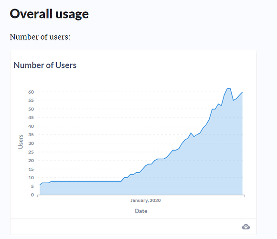
Task: Click the 10 y-axis tick label
Action: [x=31, y=178]
